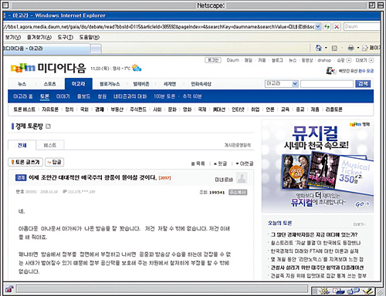The image size is (386, 296).
Task: Click the 토론 베스트 category link
Action: [25, 109]
